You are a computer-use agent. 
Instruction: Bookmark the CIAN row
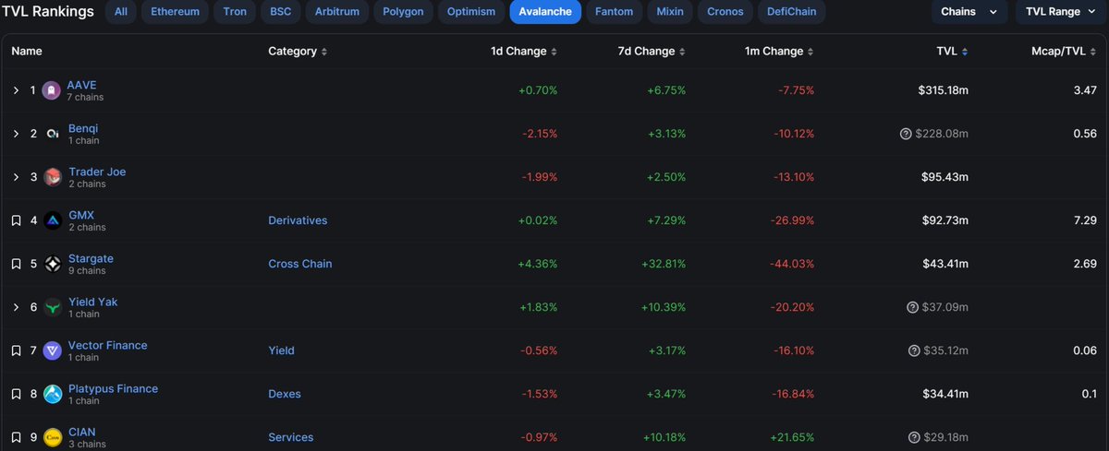pos(16,437)
